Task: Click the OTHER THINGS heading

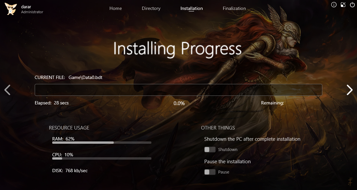Action: click(x=218, y=128)
